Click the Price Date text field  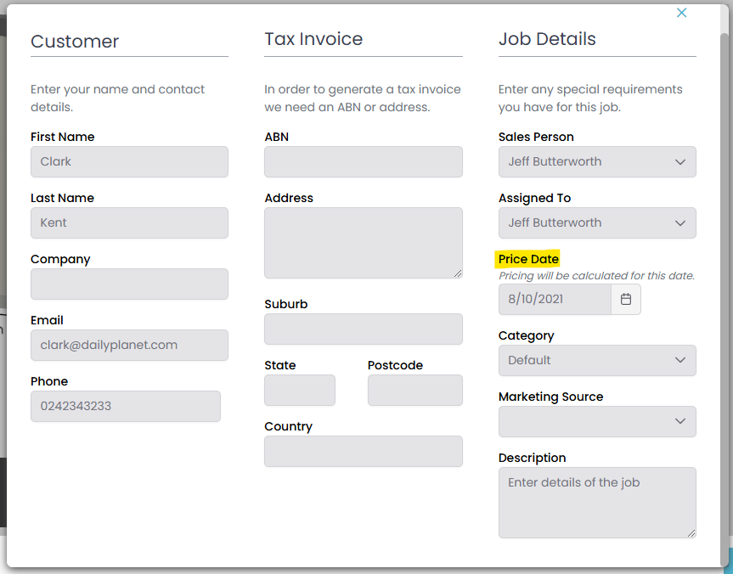tap(554, 299)
